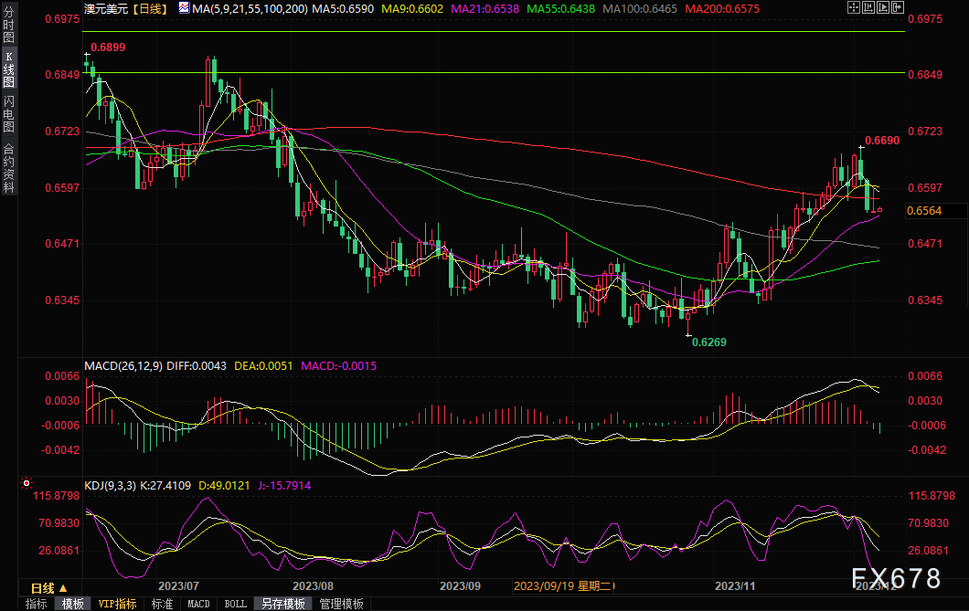Click the expand chart axis icon

[883, 7]
